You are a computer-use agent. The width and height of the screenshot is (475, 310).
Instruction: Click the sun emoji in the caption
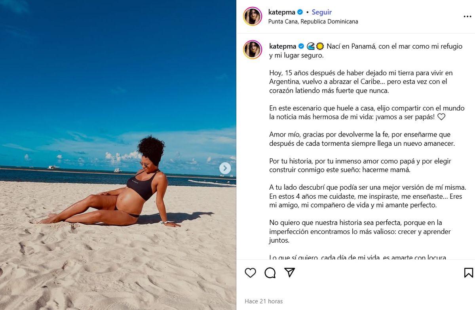[x=320, y=46]
